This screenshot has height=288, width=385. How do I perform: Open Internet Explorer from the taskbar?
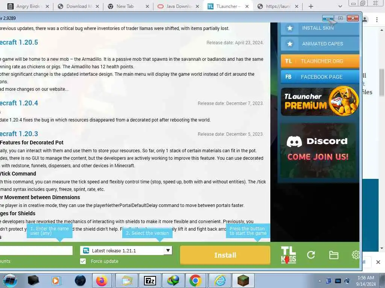220,280
